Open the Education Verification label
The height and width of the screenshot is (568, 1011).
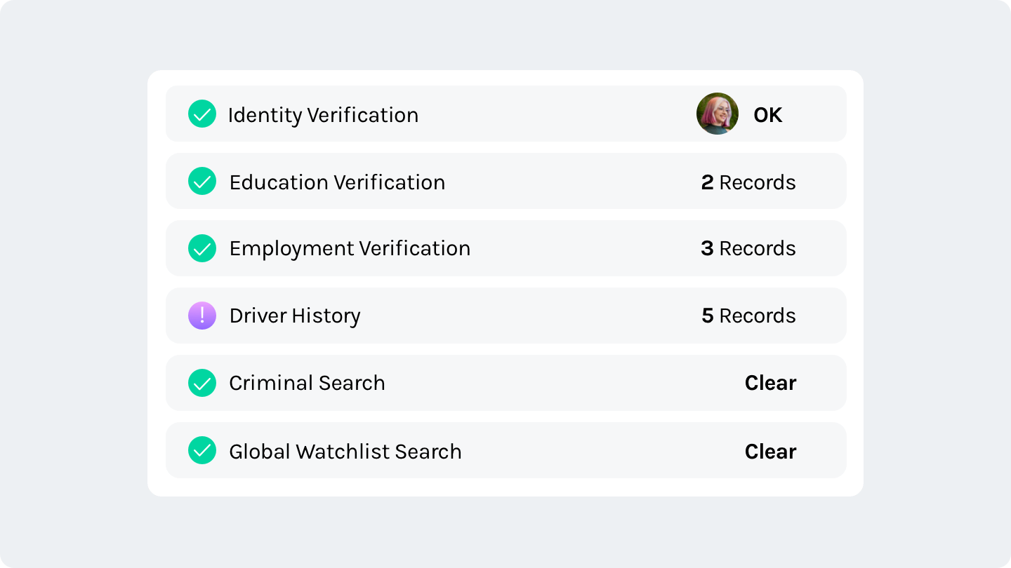pyautogui.click(x=337, y=182)
